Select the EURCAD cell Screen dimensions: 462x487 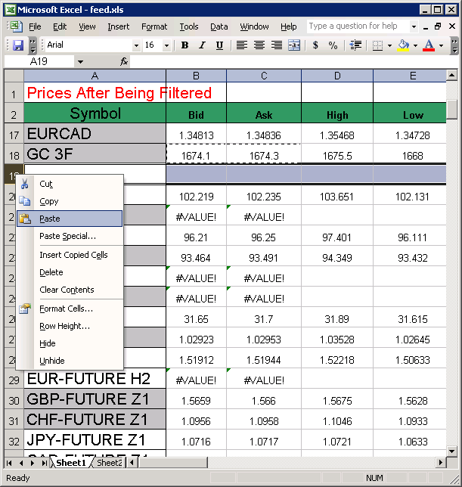[x=95, y=134]
